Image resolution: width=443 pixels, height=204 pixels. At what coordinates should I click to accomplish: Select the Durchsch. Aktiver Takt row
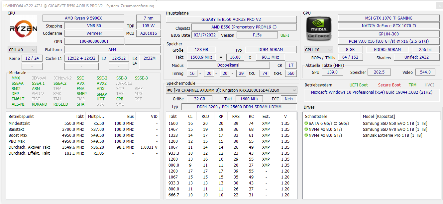83,147
